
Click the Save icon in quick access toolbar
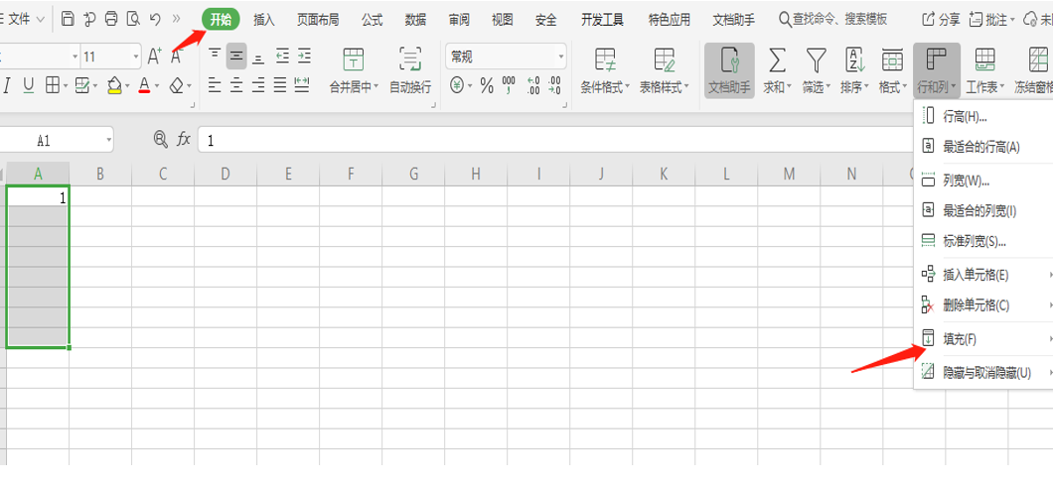[68, 20]
